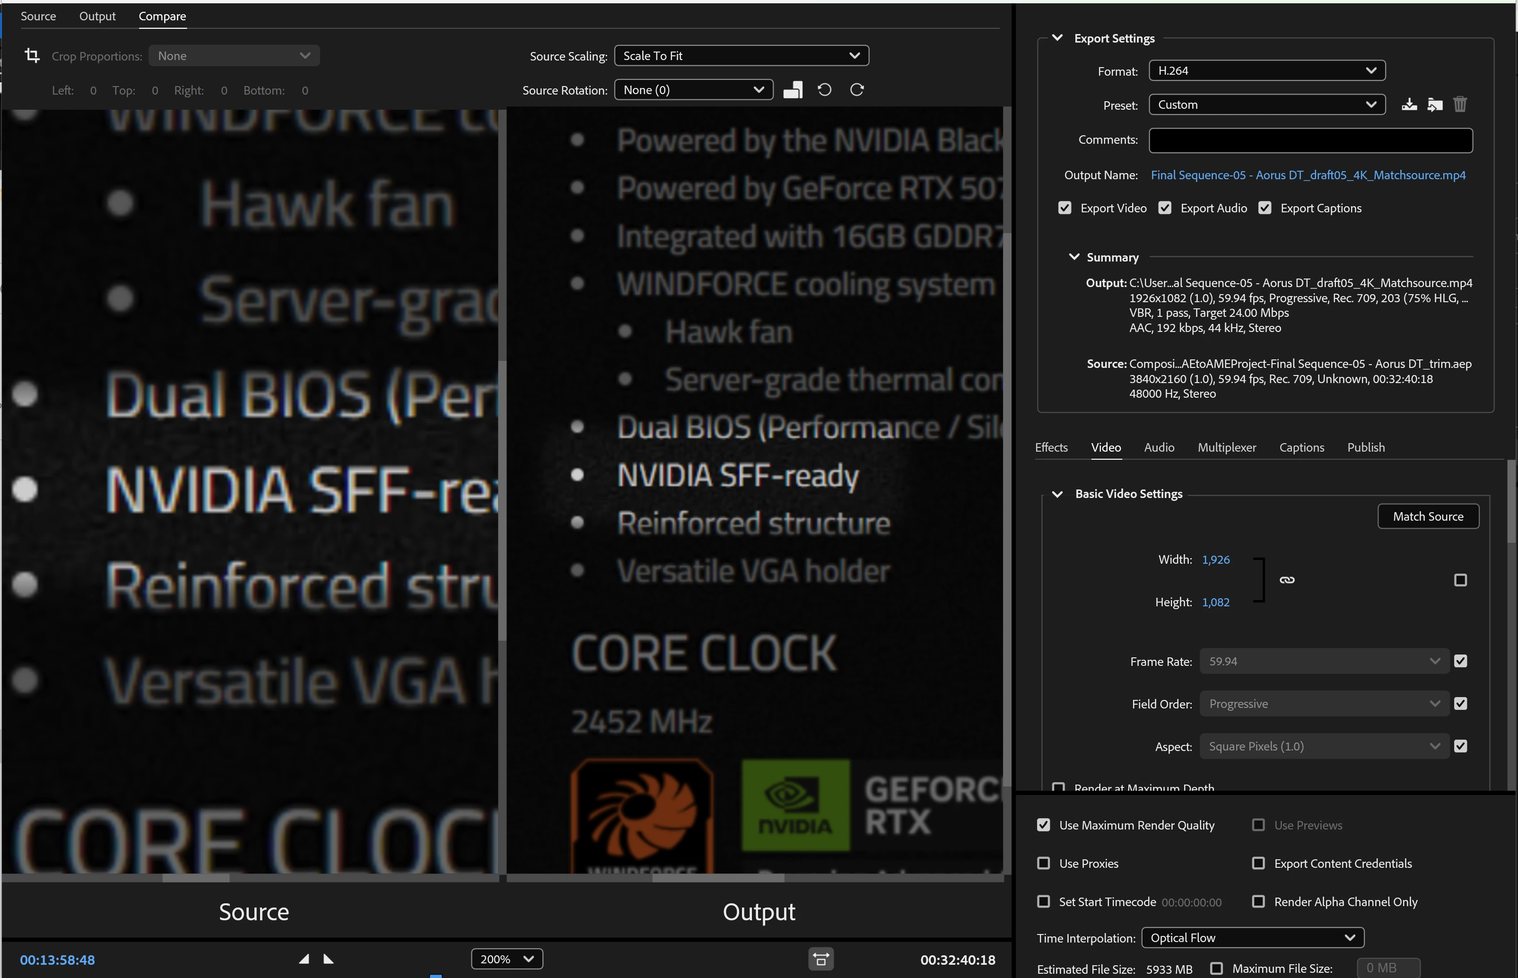
Task: Collapse the Summary section
Action: [1073, 257]
